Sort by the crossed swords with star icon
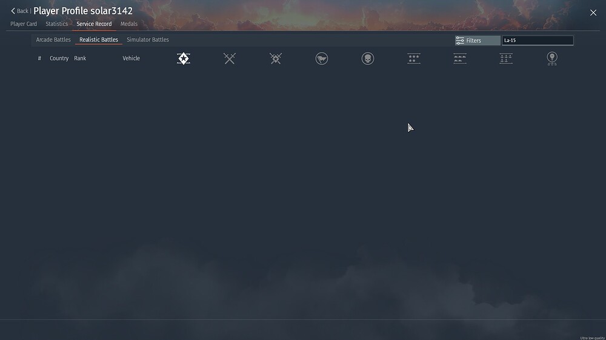 pyautogui.click(x=276, y=59)
